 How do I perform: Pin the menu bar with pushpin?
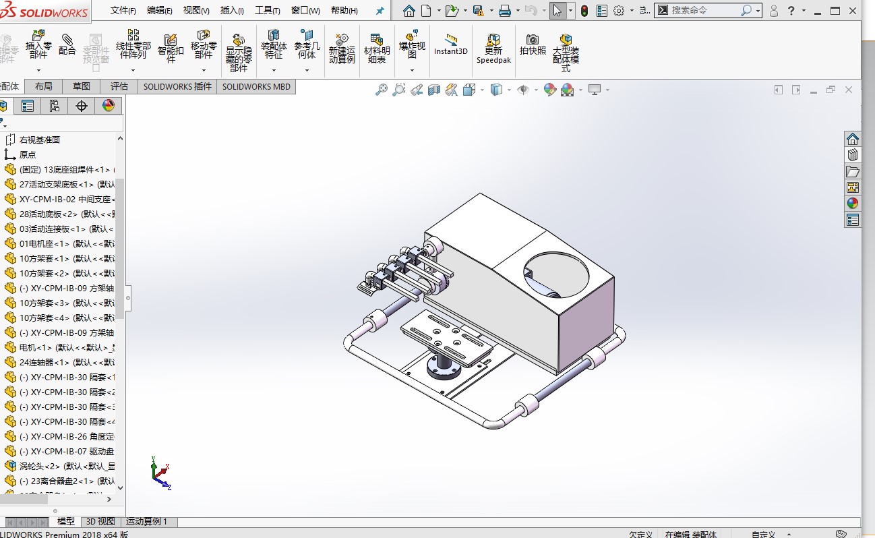[x=380, y=11]
